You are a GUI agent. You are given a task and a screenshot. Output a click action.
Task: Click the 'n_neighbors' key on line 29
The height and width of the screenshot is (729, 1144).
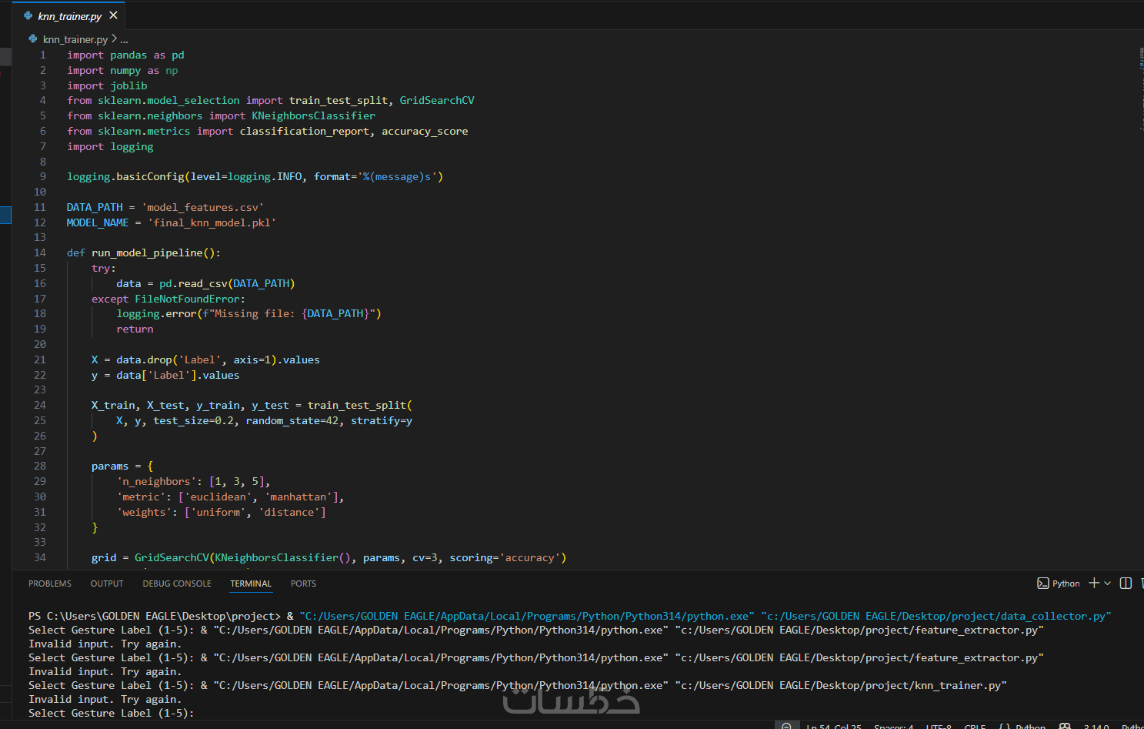(x=156, y=481)
